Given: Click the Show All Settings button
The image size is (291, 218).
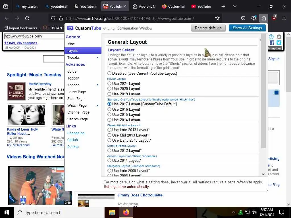Looking at the screenshot, I should [247, 28].
